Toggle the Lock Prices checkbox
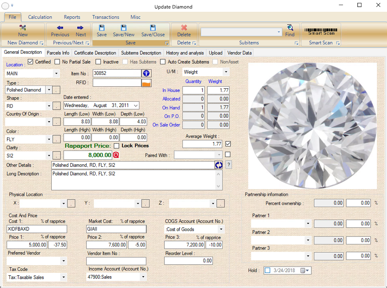 (116, 146)
